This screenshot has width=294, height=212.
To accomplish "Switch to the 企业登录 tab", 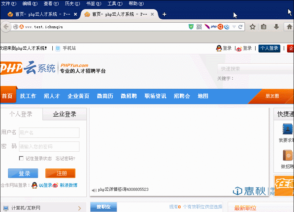I will 64,114.
